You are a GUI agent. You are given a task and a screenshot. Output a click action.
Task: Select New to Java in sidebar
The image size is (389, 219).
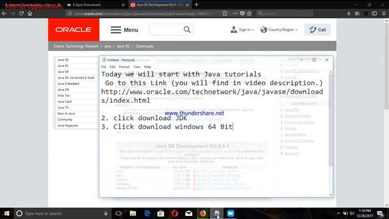pos(66,114)
